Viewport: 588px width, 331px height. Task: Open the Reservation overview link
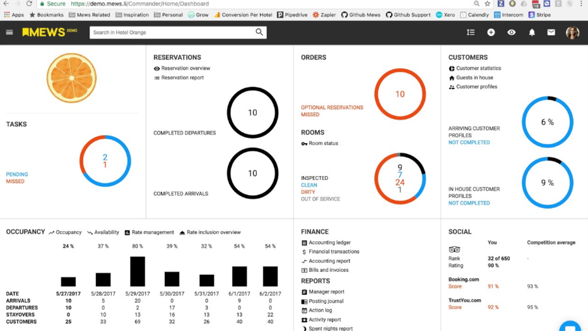(185, 68)
